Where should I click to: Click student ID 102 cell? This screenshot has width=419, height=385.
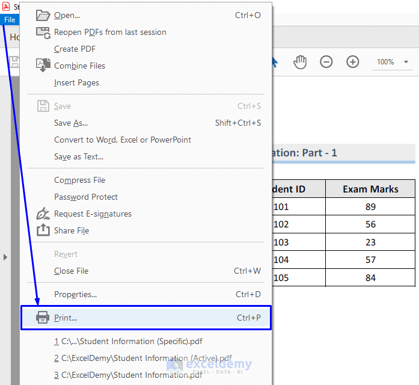pos(299,224)
